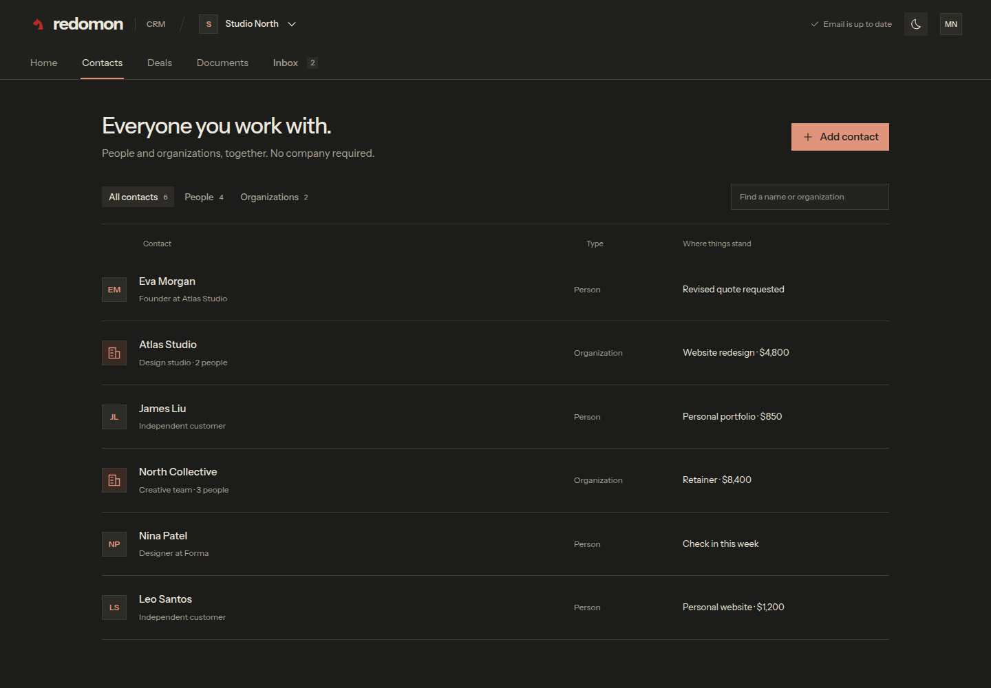991x688 pixels.
Task: Click the "Where things stand" column header
Action: coord(717,244)
